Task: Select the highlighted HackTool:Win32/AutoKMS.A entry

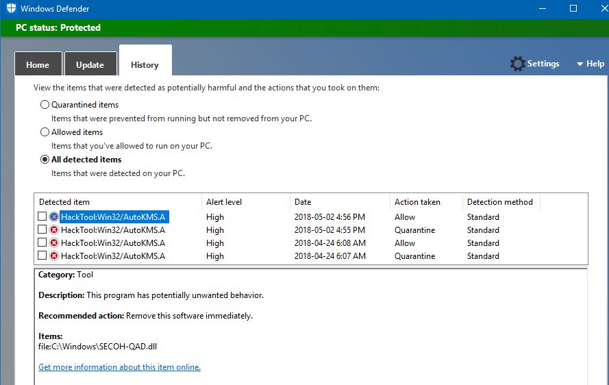Action: coord(114,216)
